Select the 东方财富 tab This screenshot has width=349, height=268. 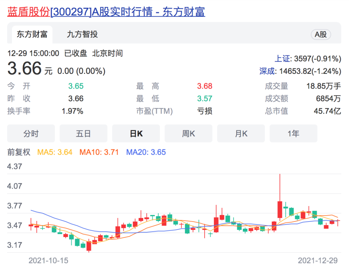point(31,34)
